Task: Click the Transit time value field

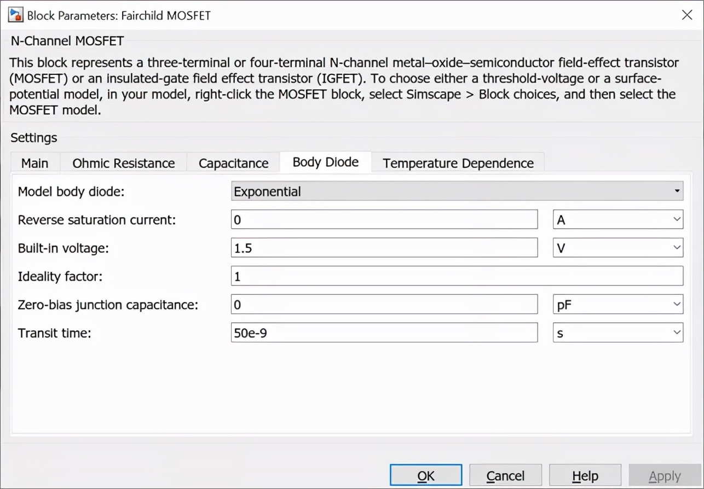Action: 384,333
